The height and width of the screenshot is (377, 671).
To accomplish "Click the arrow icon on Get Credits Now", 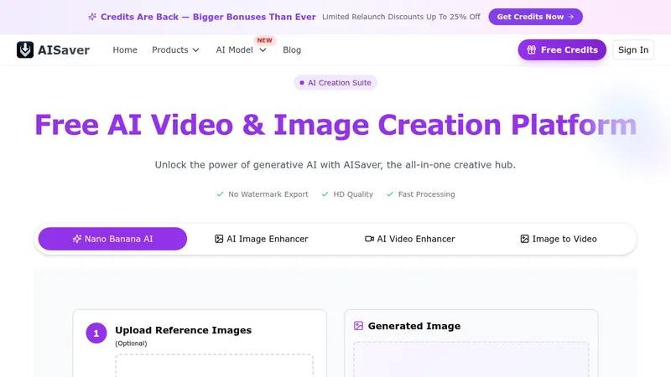I will click(571, 17).
